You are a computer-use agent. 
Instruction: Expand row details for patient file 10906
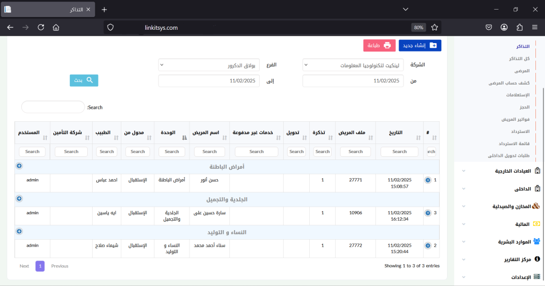point(428,213)
